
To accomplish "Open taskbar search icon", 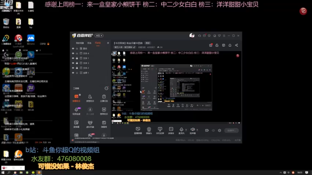I will tap(9, 173).
